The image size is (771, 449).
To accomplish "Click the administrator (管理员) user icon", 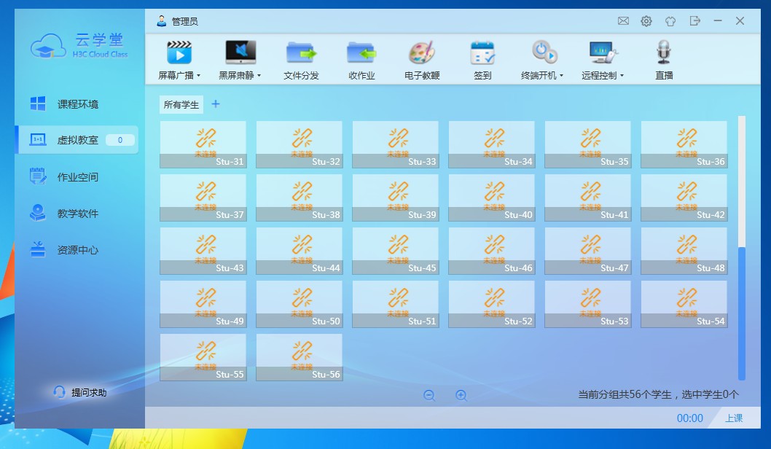I will coord(161,21).
